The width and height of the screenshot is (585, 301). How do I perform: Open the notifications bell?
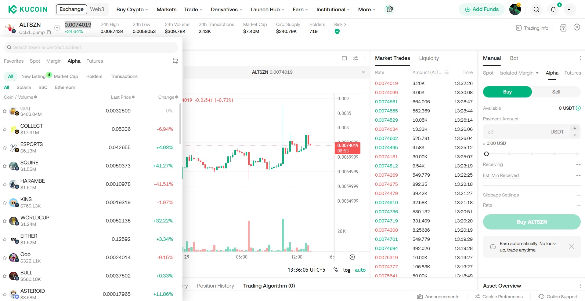point(553,9)
